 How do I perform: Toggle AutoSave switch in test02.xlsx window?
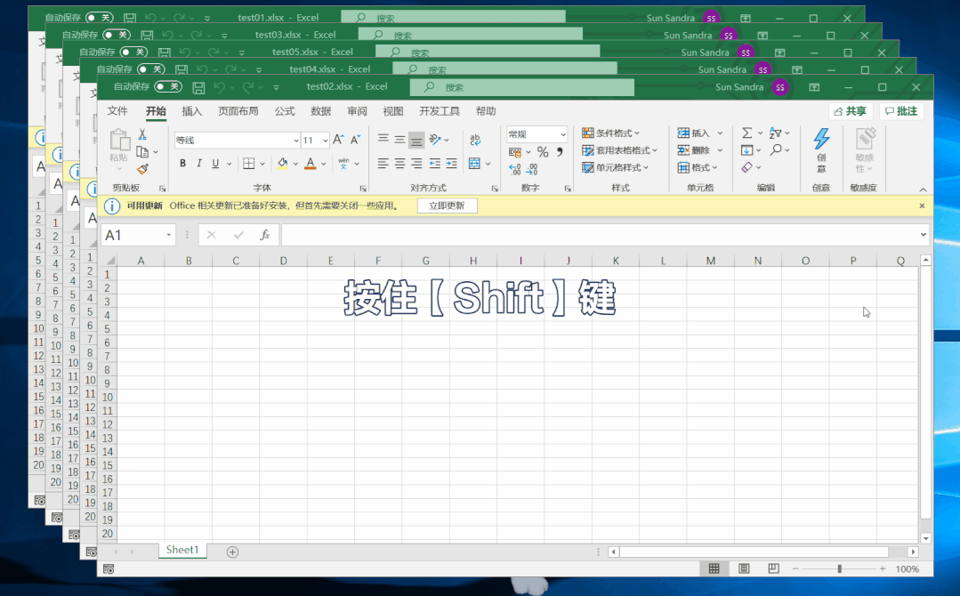[x=167, y=86]
